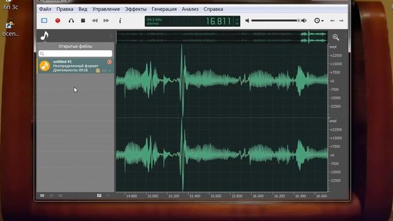Viewport: 393px width, 221px height.
Task: Click the Fast-forward button
Action: 106,20
